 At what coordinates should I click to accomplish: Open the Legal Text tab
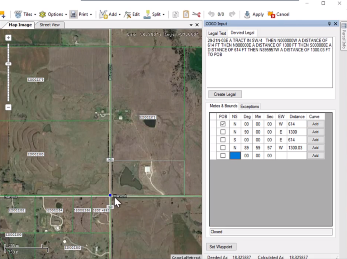click(x=217, y=33)
